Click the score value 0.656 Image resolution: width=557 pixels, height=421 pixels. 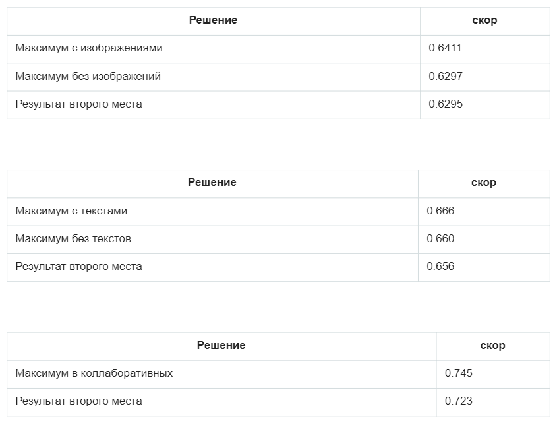441,266
